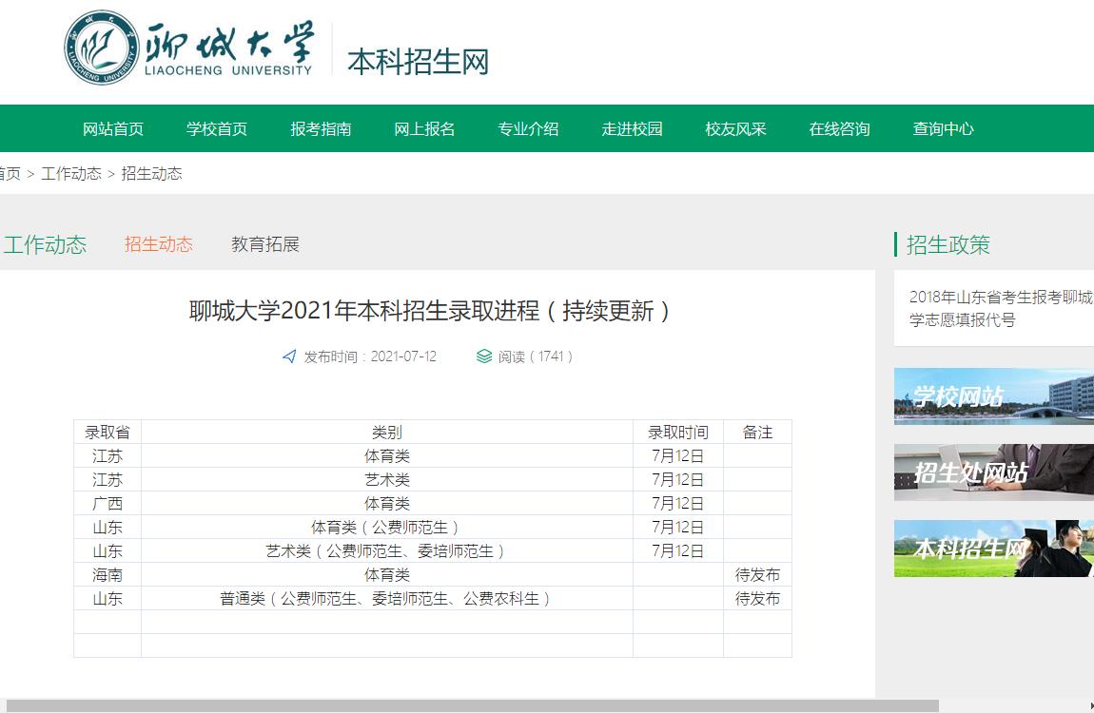Click the 学校网站 banner image
This screenshot has height=713, width=1094.
993,395
